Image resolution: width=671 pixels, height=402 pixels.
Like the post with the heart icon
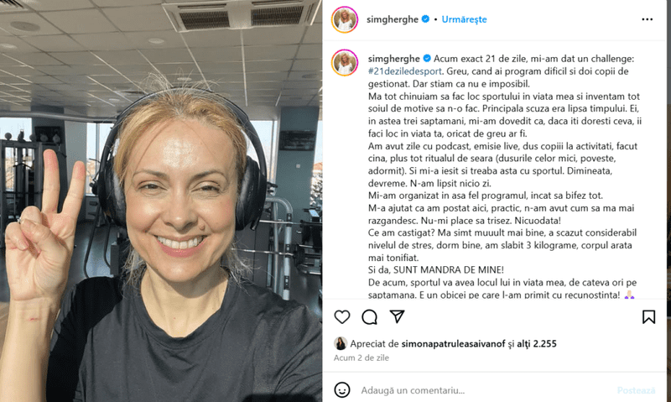point(342,317)
